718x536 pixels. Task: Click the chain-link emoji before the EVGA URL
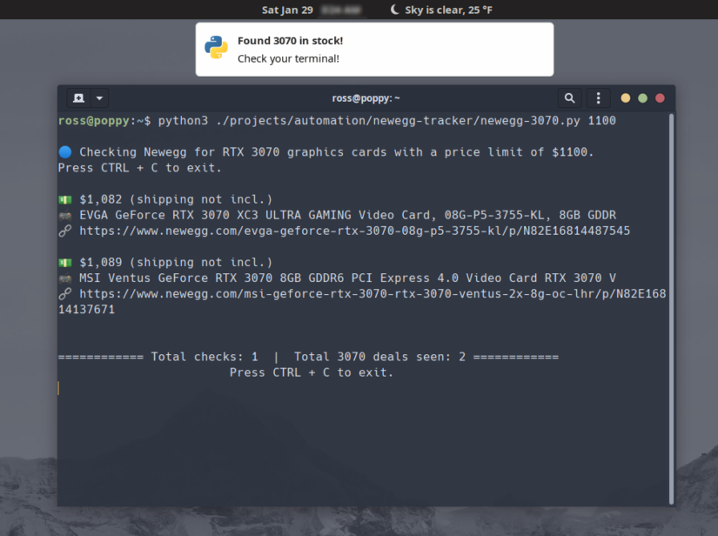(64, 231)
